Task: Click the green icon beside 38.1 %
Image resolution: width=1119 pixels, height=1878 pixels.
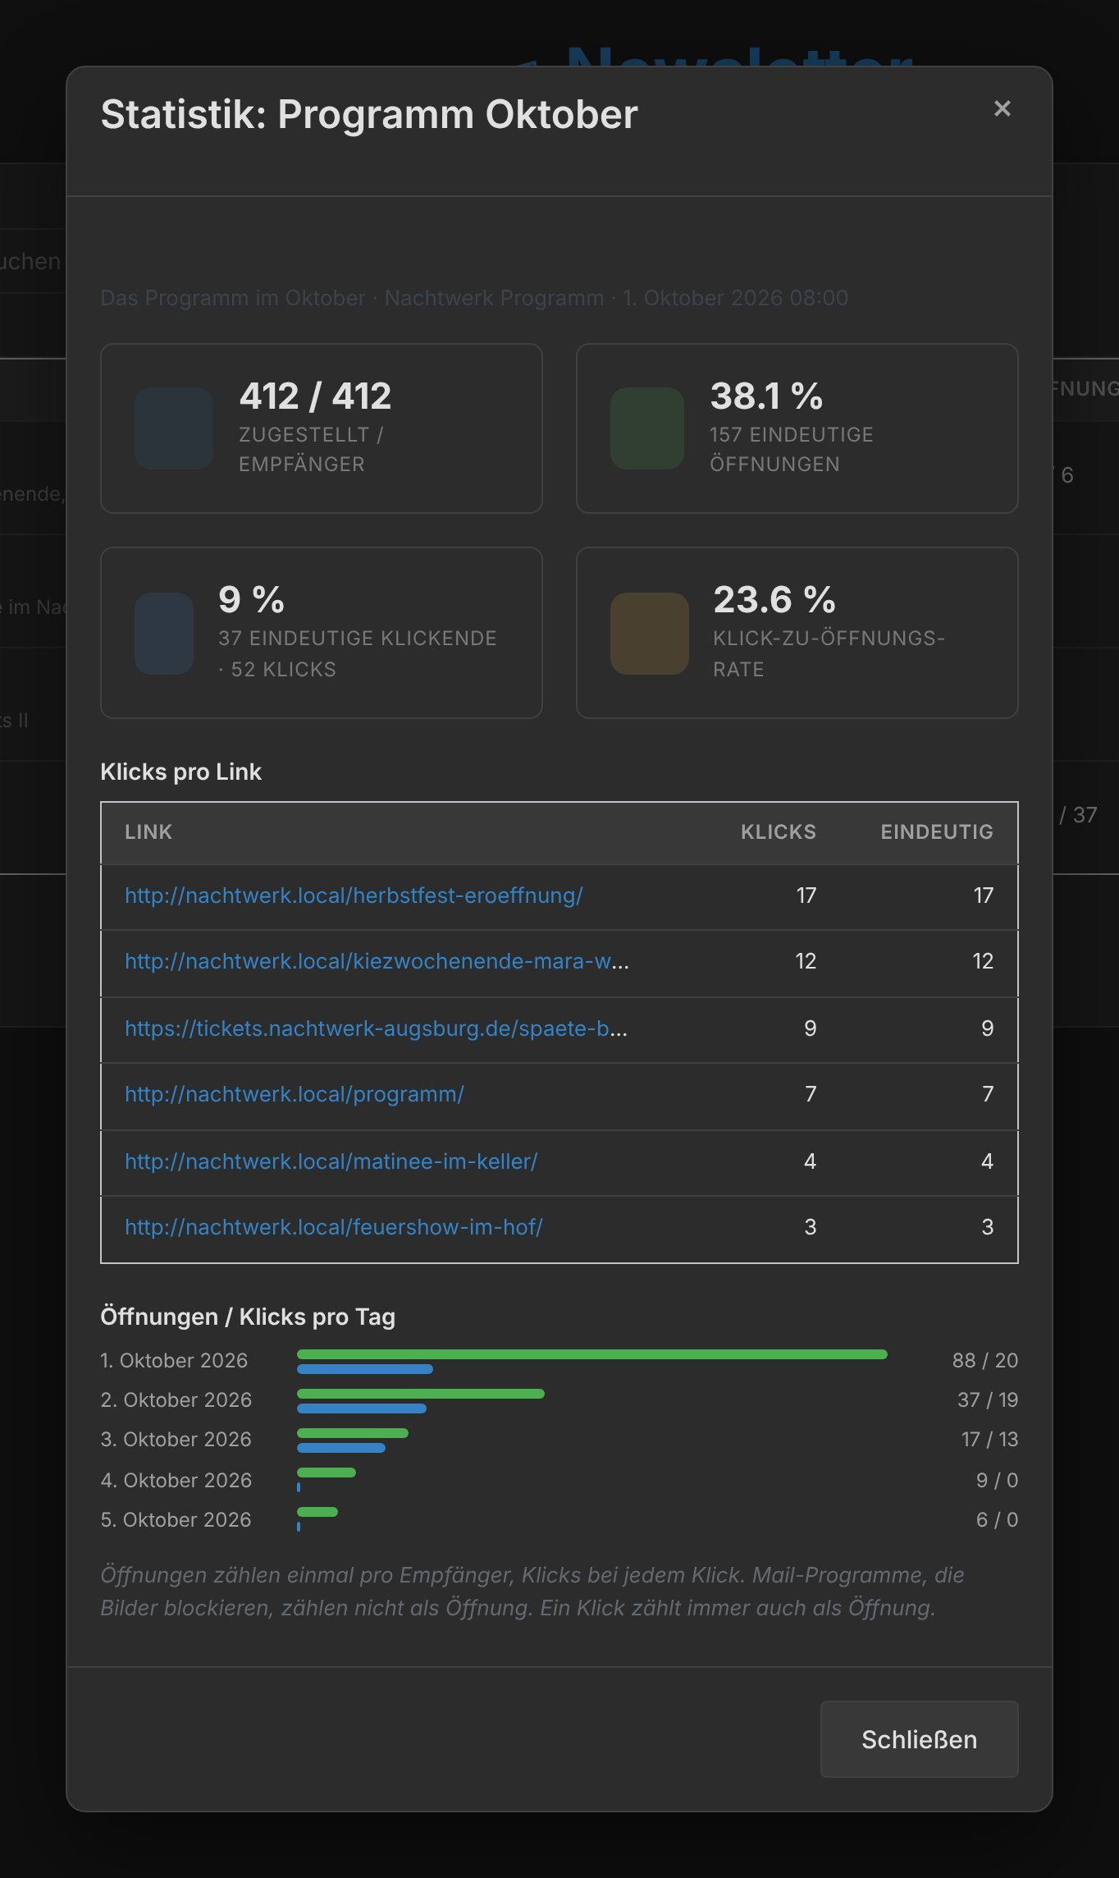Action: point(647,428)
